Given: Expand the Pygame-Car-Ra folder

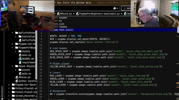Looking at the screenshot, I should pos(12,44).
